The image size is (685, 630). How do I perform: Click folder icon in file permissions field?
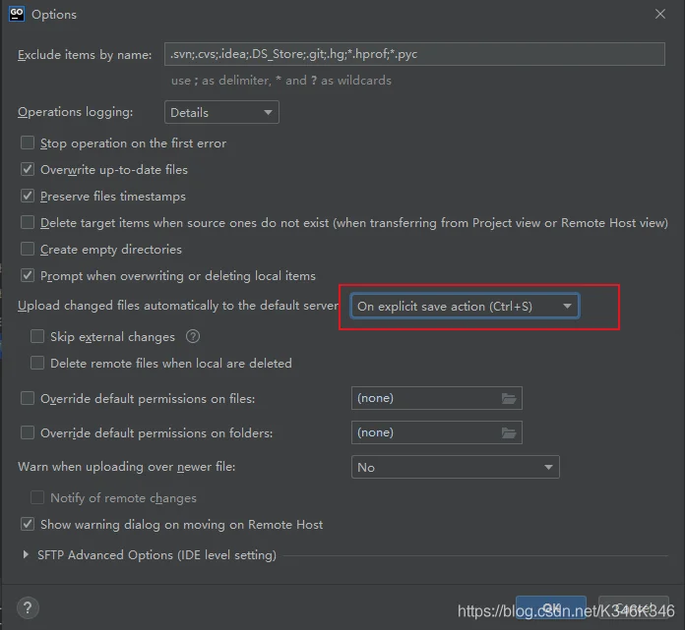[x=508, y=398]
